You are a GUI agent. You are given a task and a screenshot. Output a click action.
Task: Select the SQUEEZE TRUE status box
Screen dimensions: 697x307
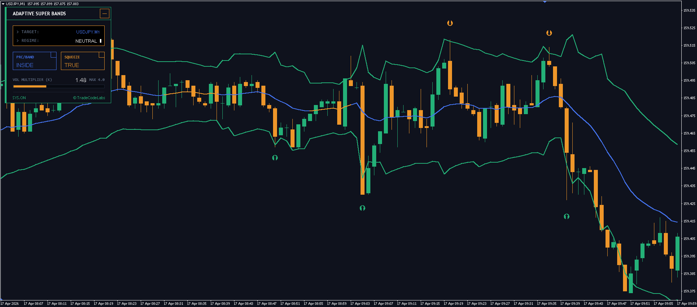pos(82,61)
